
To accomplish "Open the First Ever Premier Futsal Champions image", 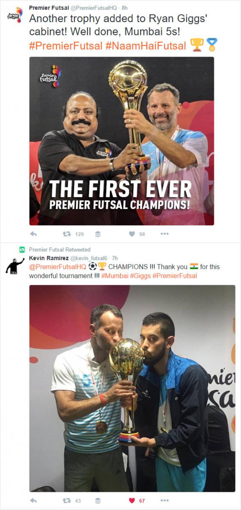I will 121,141.
